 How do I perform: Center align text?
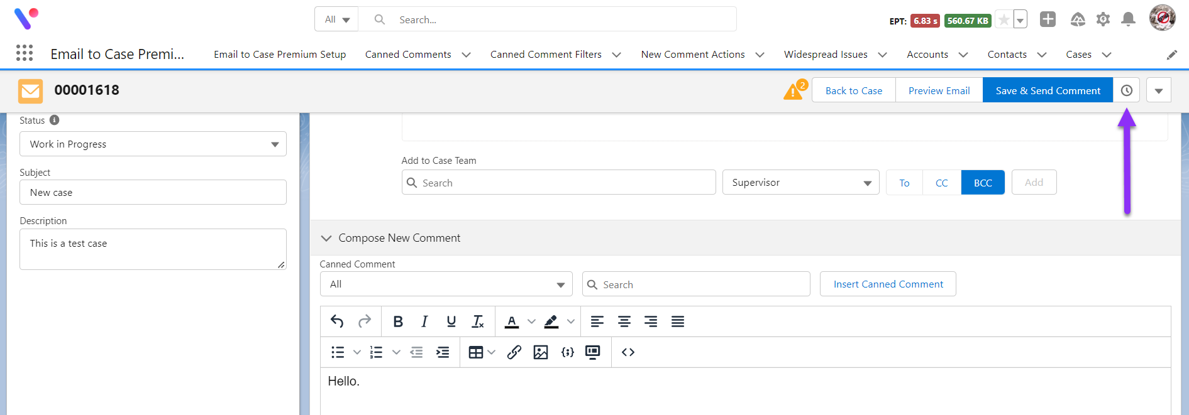point(624,321)
